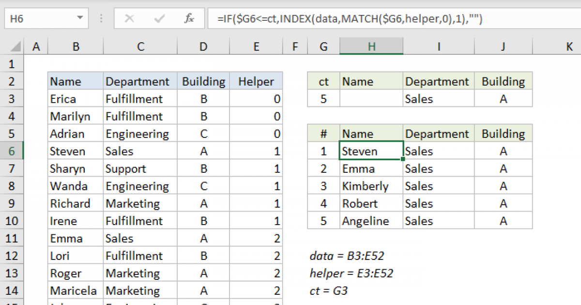Click the fill handle of cell H6
Viewport: 581px width, 305px height.
(403, 159)
